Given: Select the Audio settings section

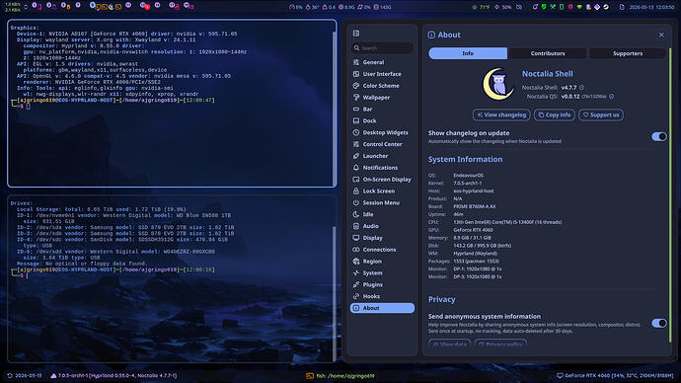Looking at the screenshot, I should pos(382,226).
